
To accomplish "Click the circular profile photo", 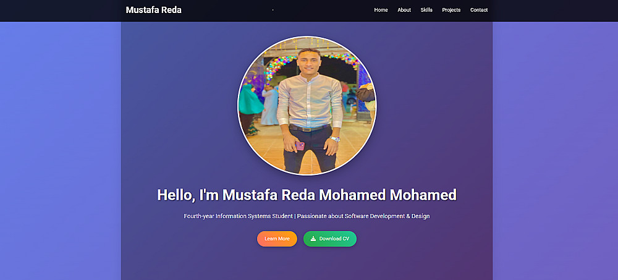I will pyautogui.click(x=307, y=106).
